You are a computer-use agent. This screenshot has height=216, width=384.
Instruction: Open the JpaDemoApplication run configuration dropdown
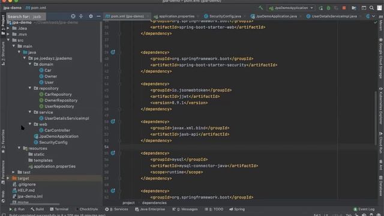(x=291, y=8)
